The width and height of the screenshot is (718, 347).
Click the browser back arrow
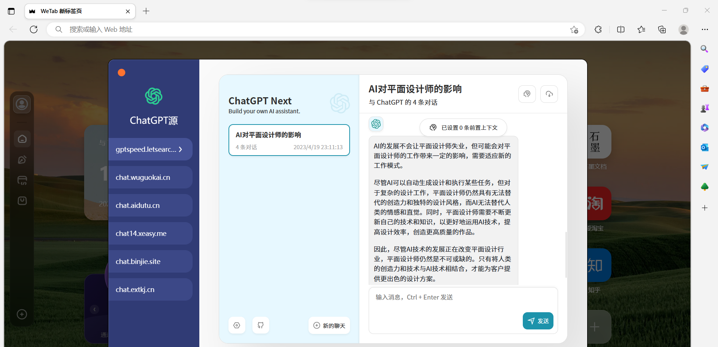[x=13, y=29]
